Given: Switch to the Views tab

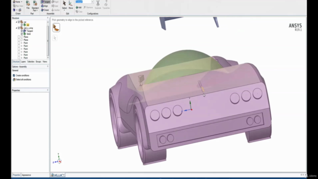Looking at the screenshot, I should tap(45, 62).
